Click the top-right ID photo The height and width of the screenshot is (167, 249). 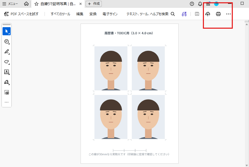148,68
